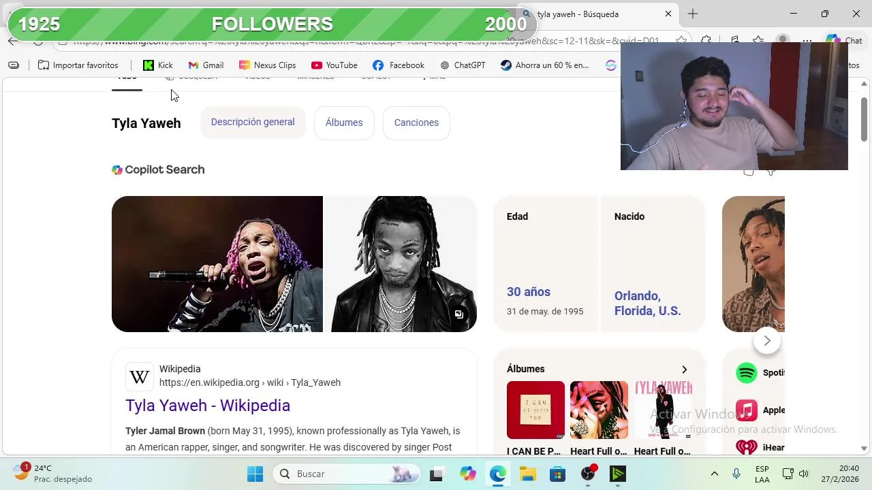The height and width of the screenshot is (490, 872).
Task: Open the Kick bookmark
Action: (x=157, y=65)
